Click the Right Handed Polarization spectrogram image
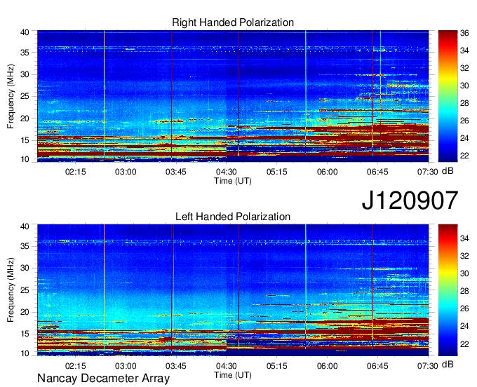Image resolution: width=477 pixels, height=387 pixels. 233,96
